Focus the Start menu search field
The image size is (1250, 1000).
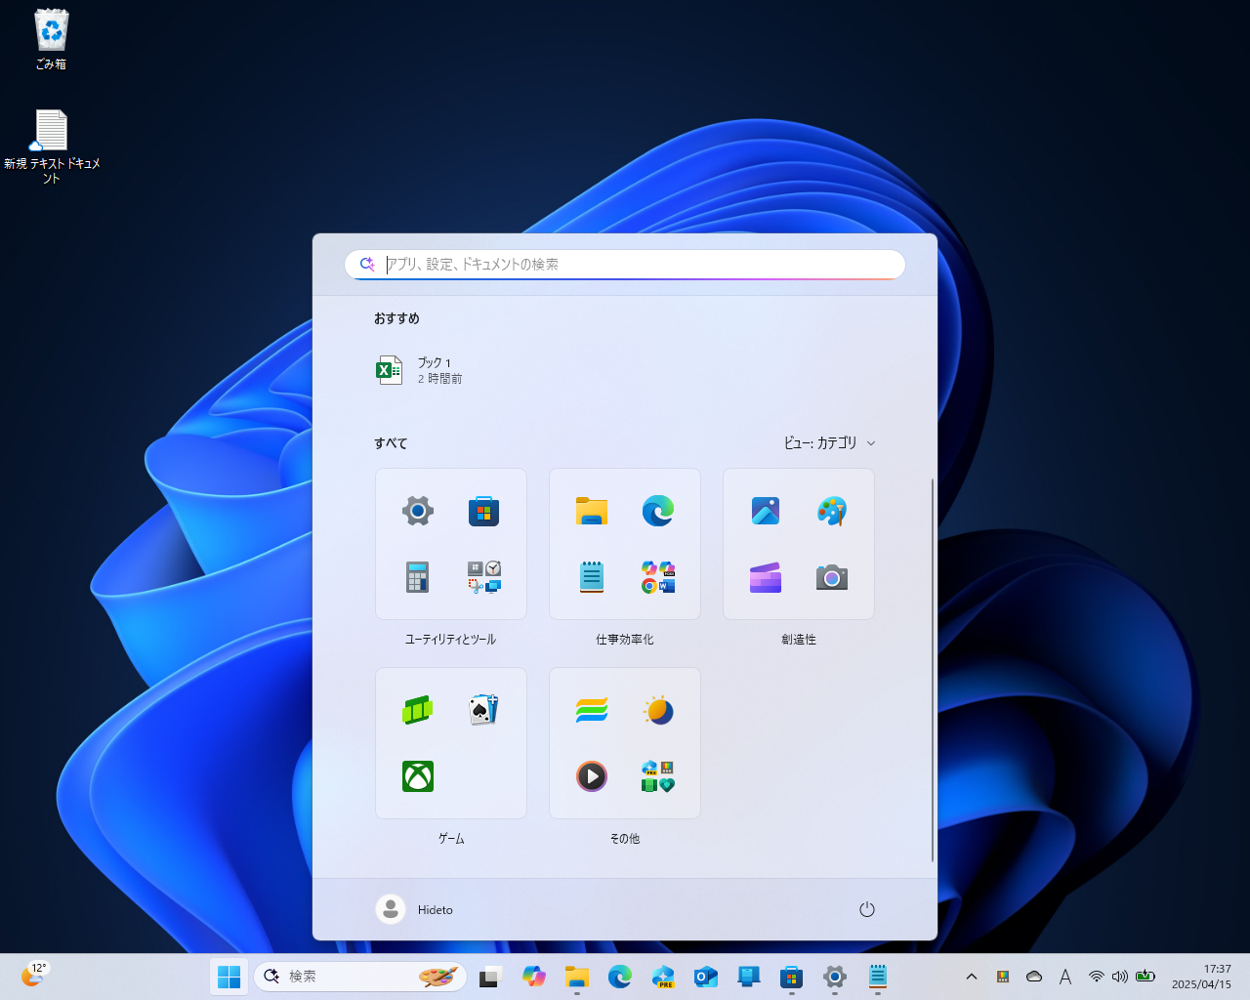click(x=625, y=265)
